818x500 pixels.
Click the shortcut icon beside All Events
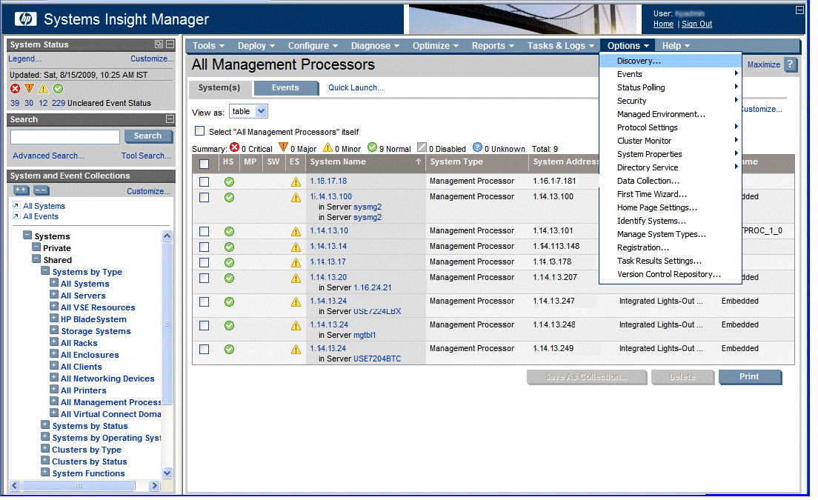point(16,216)
